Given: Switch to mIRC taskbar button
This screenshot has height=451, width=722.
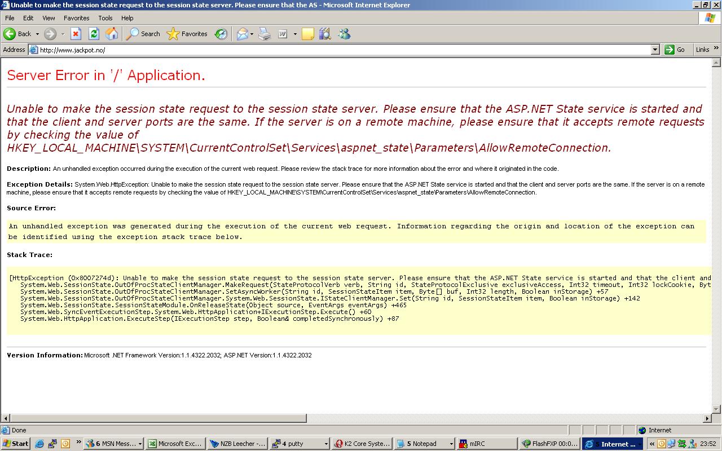Looking at the screenshot, I should coord(486,444).
